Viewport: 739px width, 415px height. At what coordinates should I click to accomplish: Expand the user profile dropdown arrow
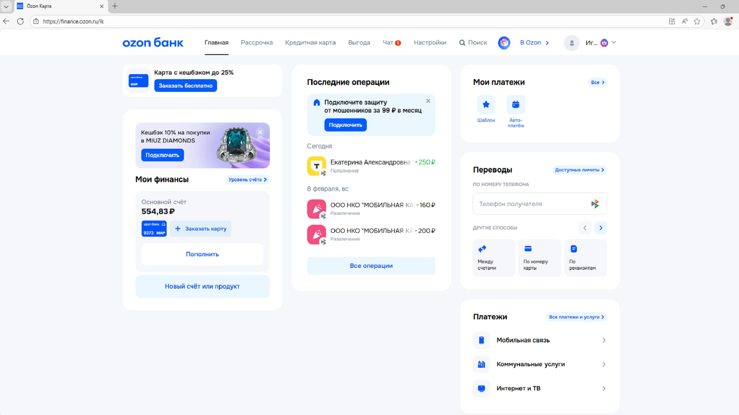click(614, 42)
